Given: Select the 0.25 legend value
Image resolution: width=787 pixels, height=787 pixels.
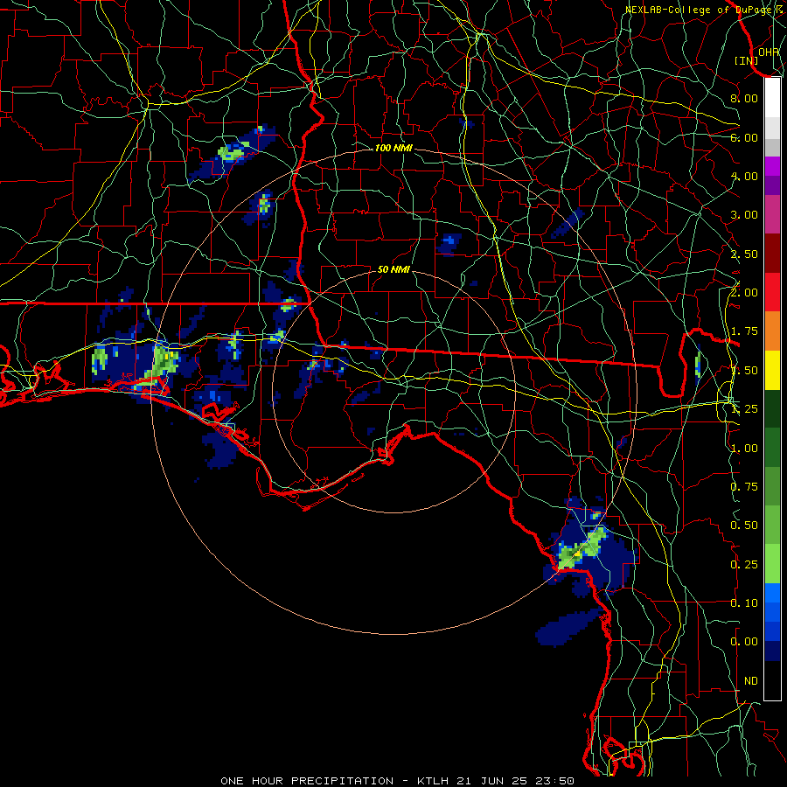Looking at the screenshot, I should click(x=744, y=565).
